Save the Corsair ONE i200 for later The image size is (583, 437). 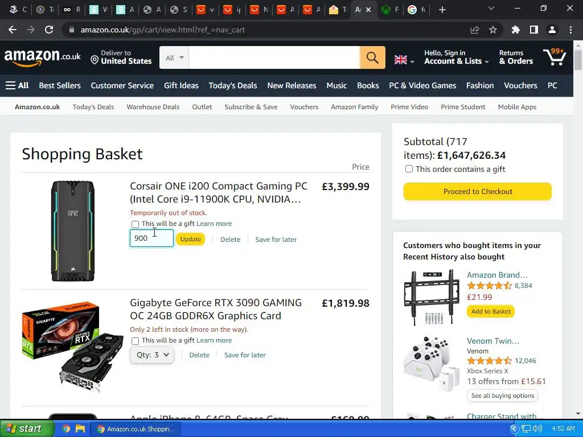pyautogui.click(x=276, y=240)
